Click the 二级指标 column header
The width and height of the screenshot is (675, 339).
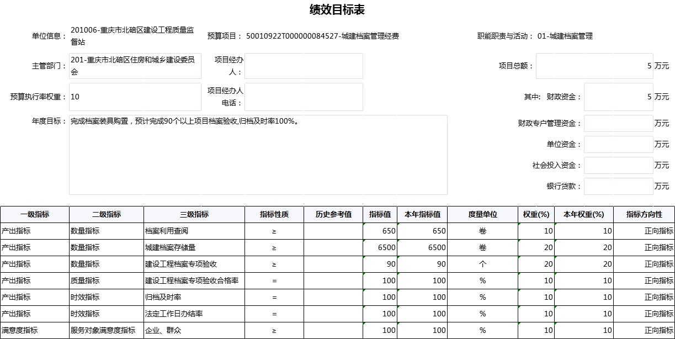[x=107, y=214]
